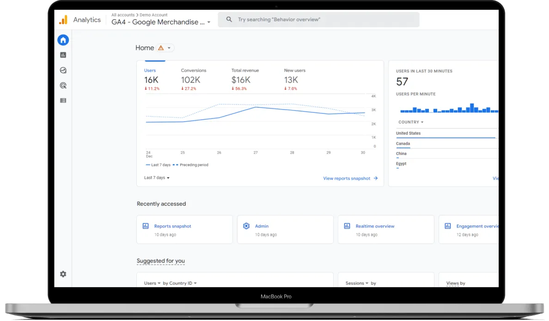The width and height of the screenshot is (549, 321).
Task: Expand the Home insights dropdown arrow
Action: click(x=169, y=48)
